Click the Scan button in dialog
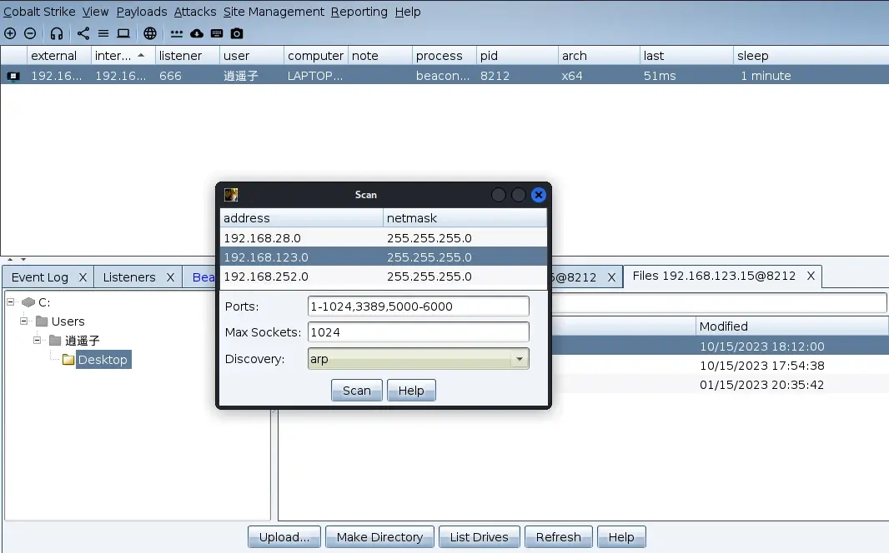 tap(357, 391)
